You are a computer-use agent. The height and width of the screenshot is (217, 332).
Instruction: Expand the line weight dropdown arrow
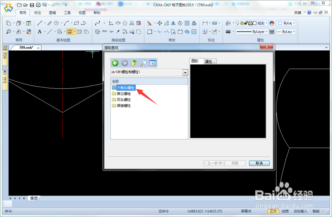click(233, 32)
